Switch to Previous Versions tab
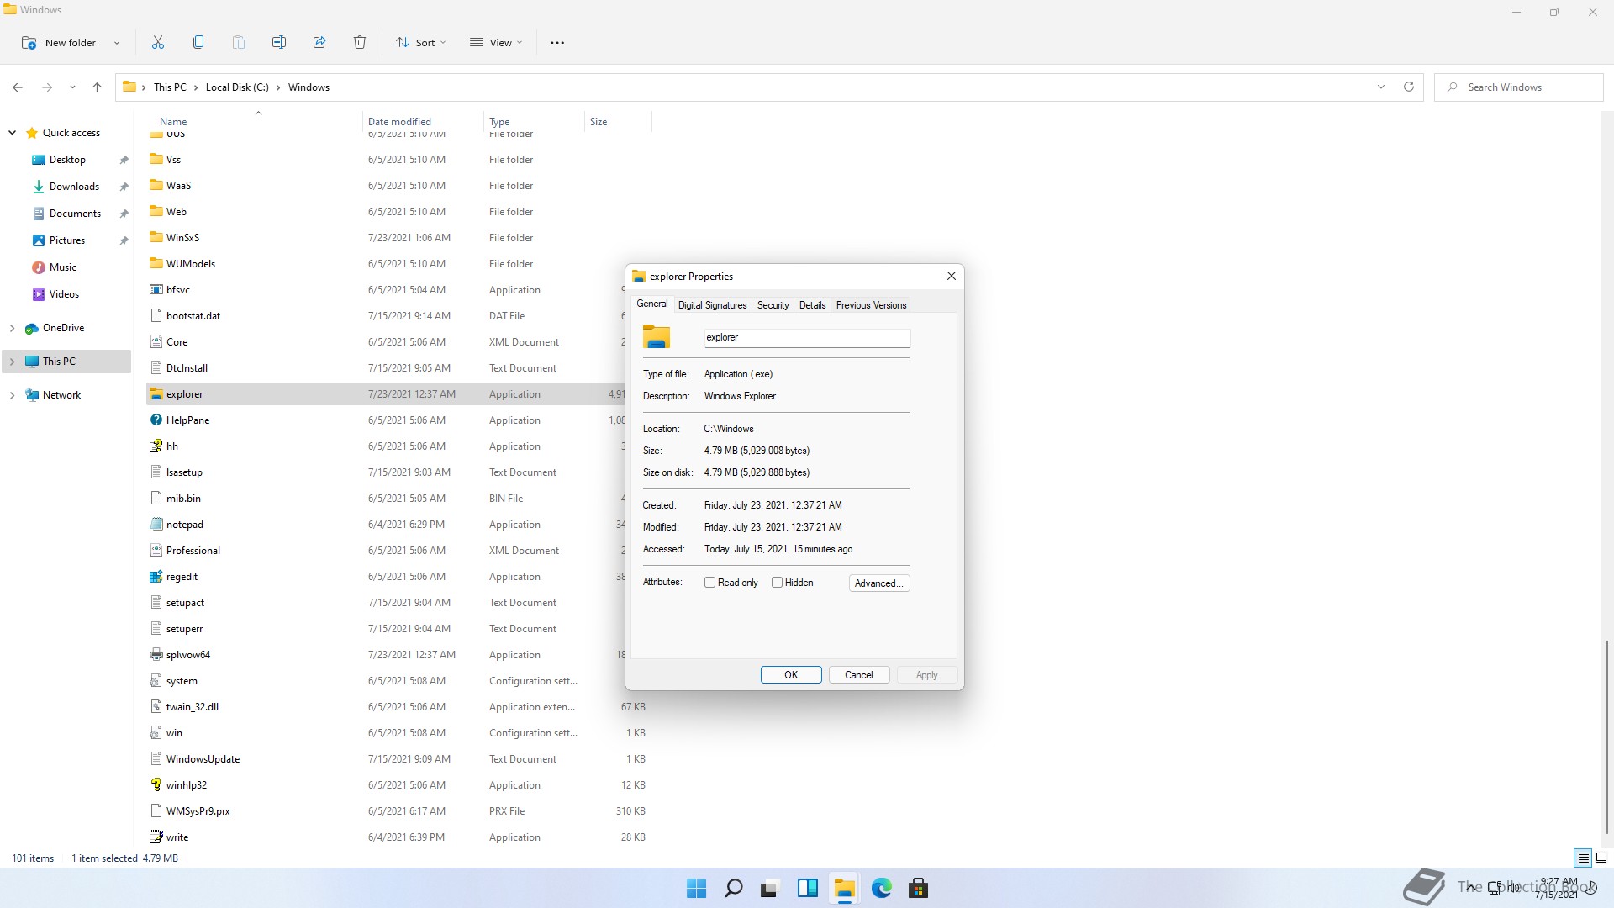Viewport: 1614px width, 908px height. coord(871,305)
